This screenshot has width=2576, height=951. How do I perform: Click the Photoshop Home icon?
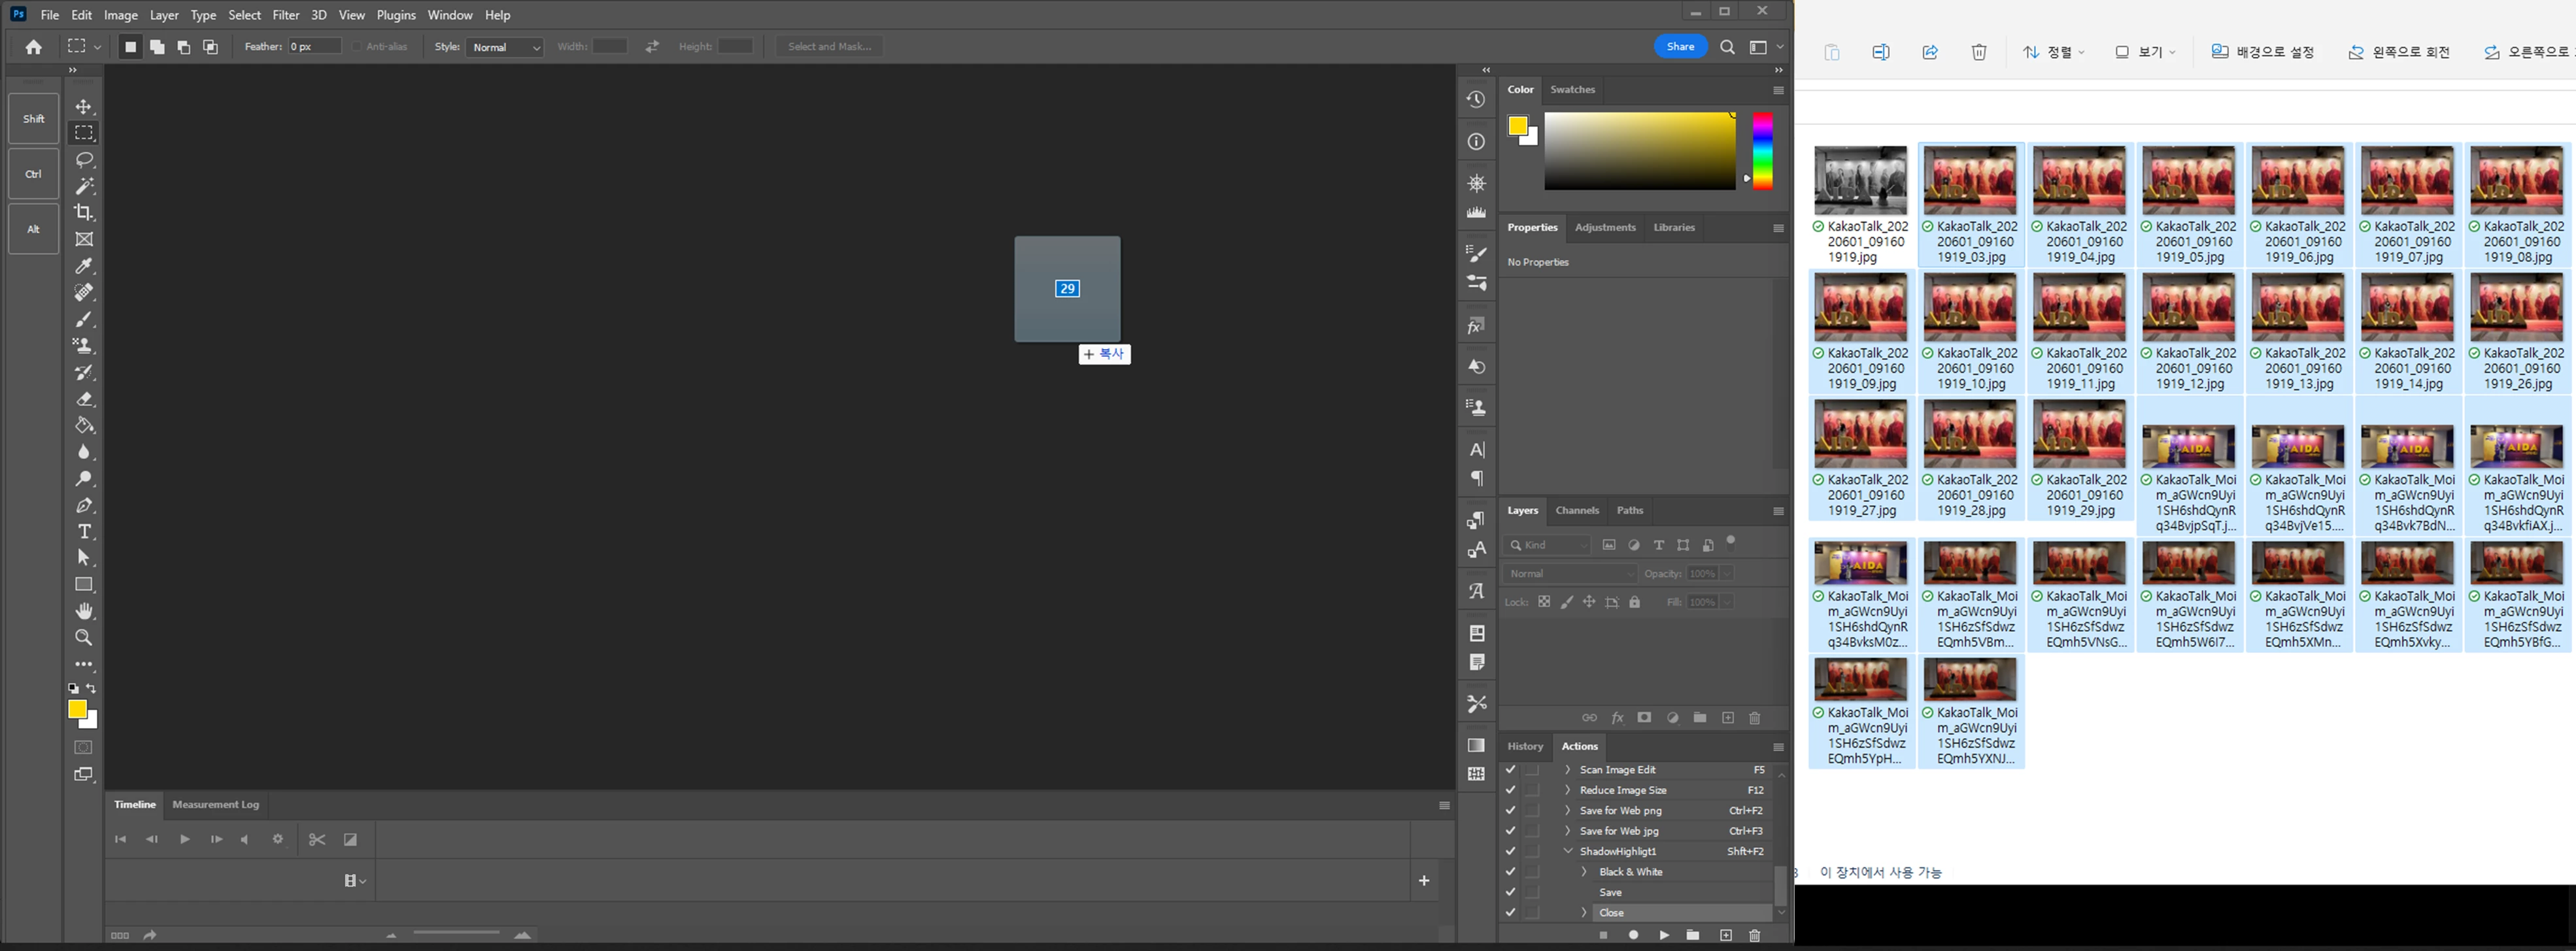coord(33,47)
